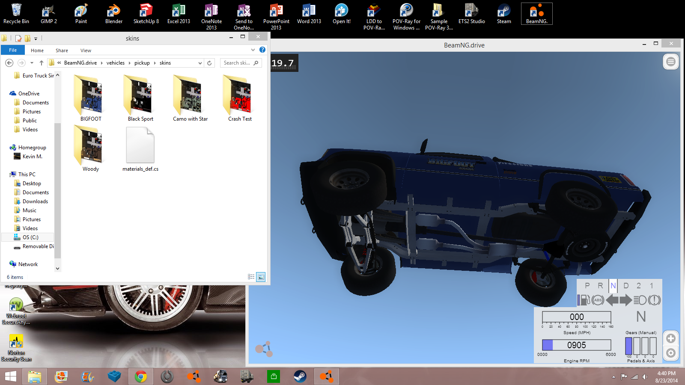
Task: Click the Windows Start button
Action: pos(10,376)
